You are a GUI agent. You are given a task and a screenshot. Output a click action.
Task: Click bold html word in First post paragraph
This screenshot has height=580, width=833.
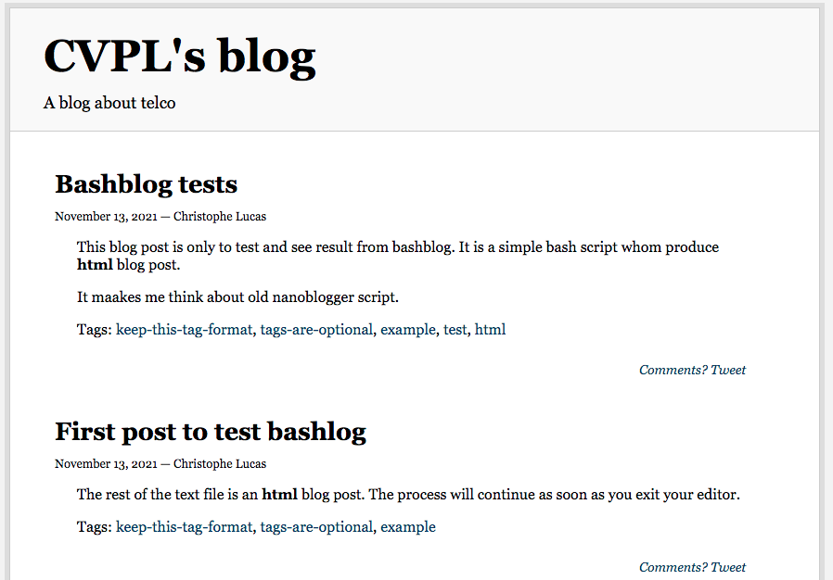click(279, 495)
